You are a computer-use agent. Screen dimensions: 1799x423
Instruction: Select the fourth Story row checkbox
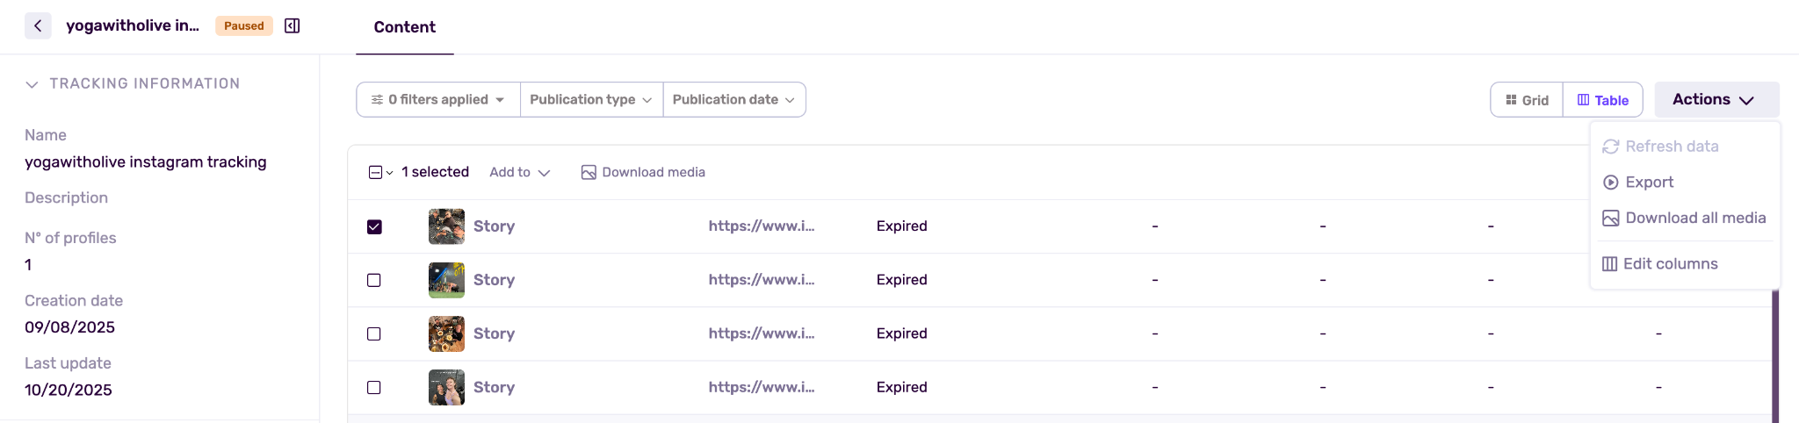[374, 388]
